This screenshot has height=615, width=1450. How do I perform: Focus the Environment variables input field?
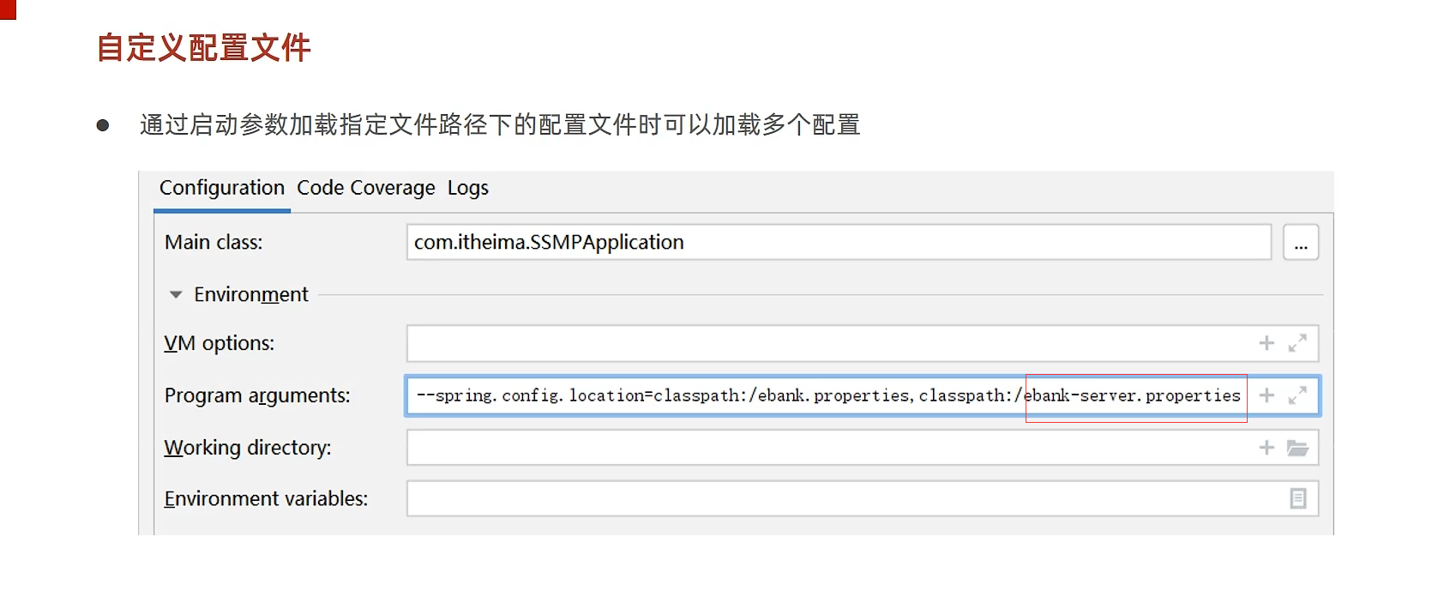click(x=840, y=498)
